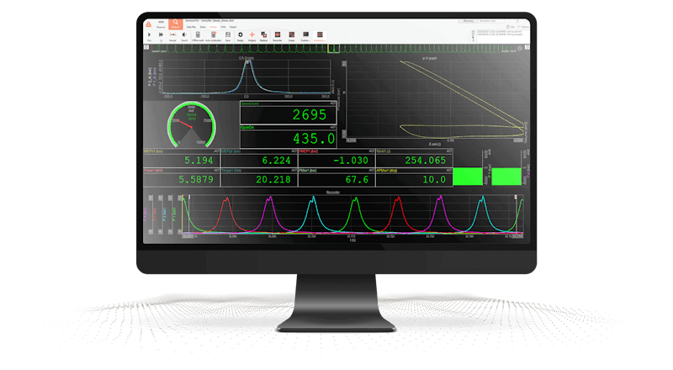Open the Options menu

(x=523, y=27)
